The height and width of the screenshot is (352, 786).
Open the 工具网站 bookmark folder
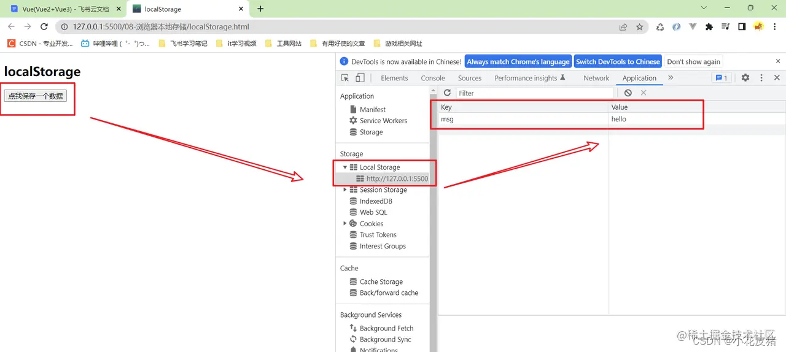tap(283, 44)
